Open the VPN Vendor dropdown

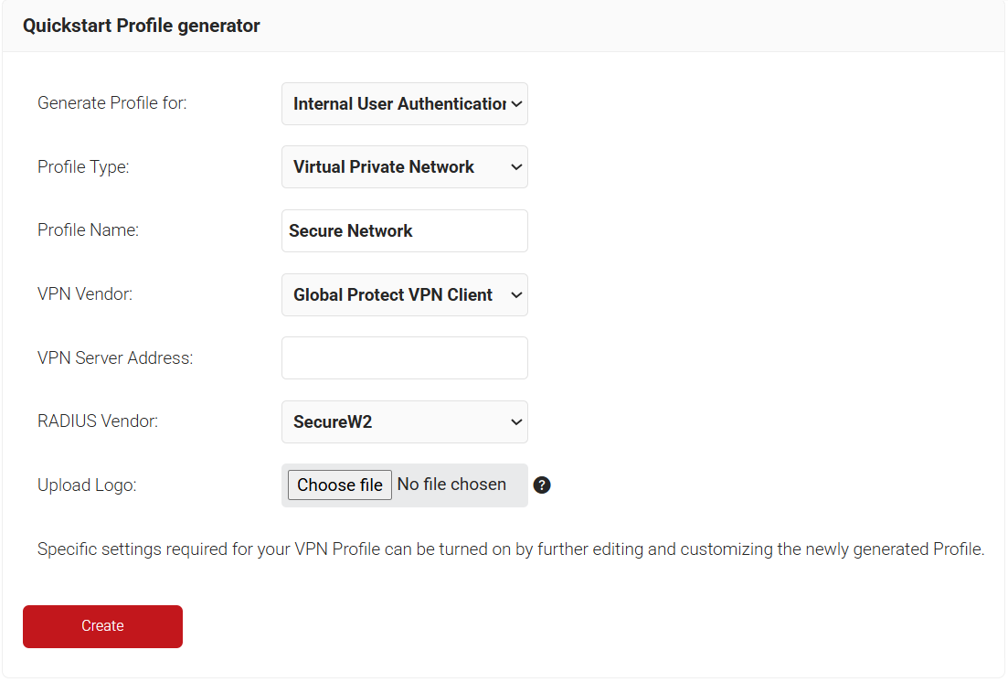coord(404,294)
